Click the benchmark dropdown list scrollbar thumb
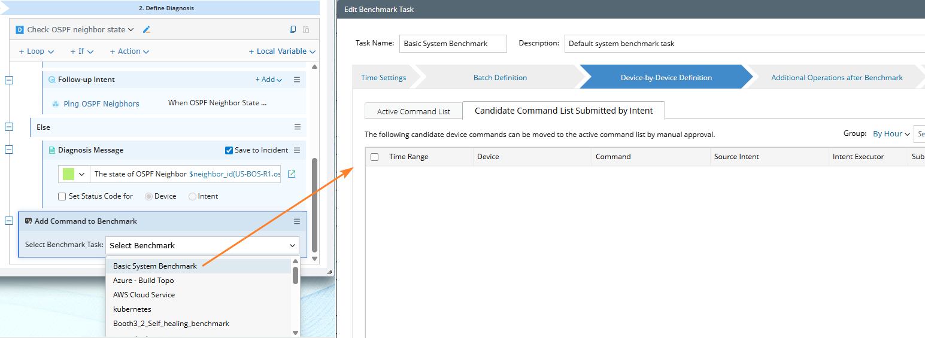The height and width of the screenshot is (338, 925). 295,275
